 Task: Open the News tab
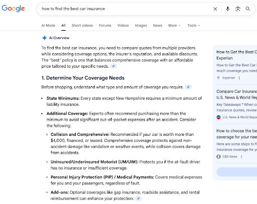click(x=158, y=26)
